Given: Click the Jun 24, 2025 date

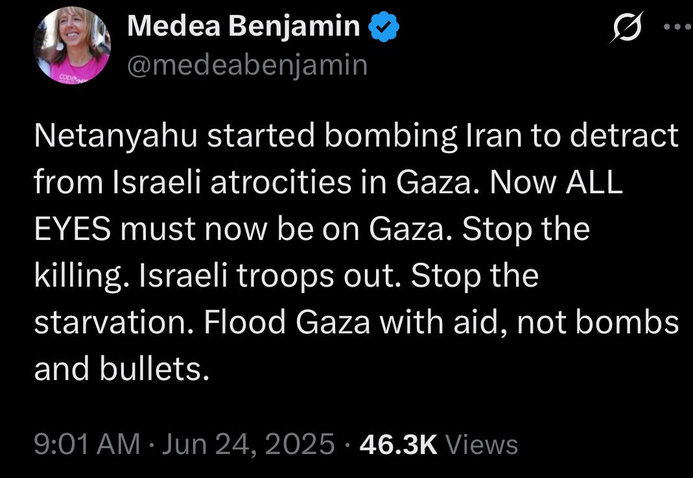Looking at the screenshot, I should coord(249,444).
